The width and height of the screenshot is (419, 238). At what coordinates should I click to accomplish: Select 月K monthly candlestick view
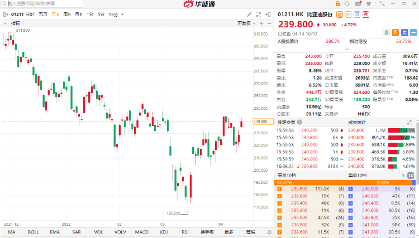point(79,14)
